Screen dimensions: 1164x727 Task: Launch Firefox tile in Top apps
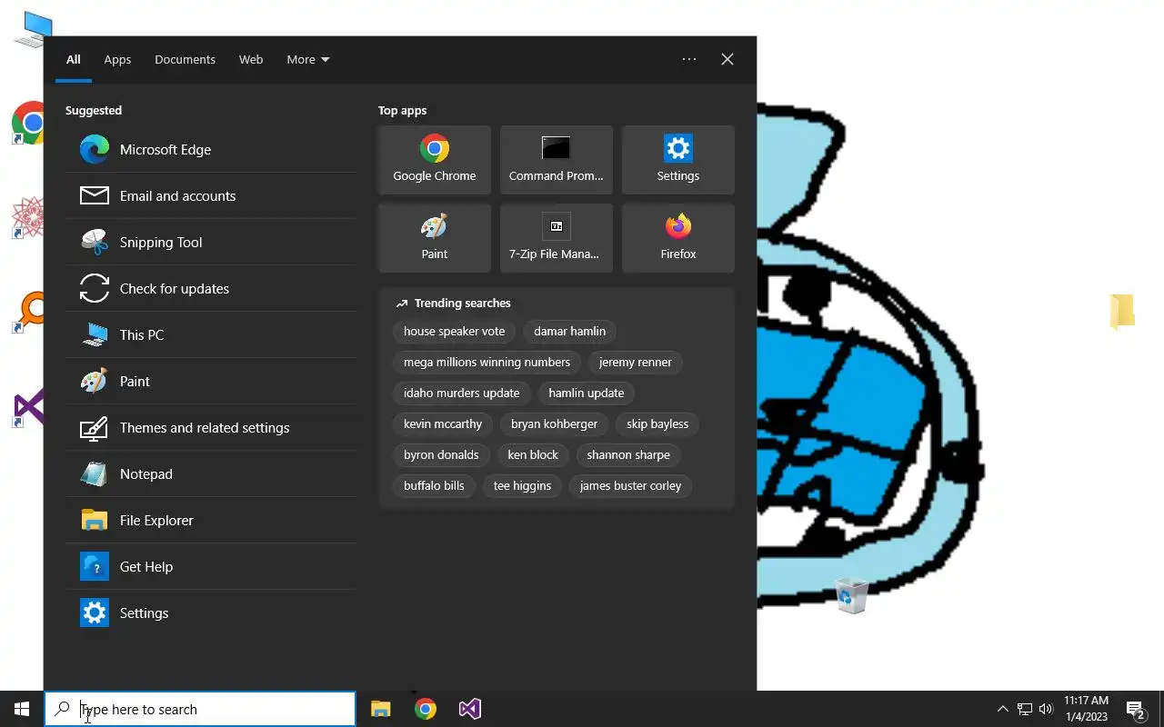click(678, 238)
